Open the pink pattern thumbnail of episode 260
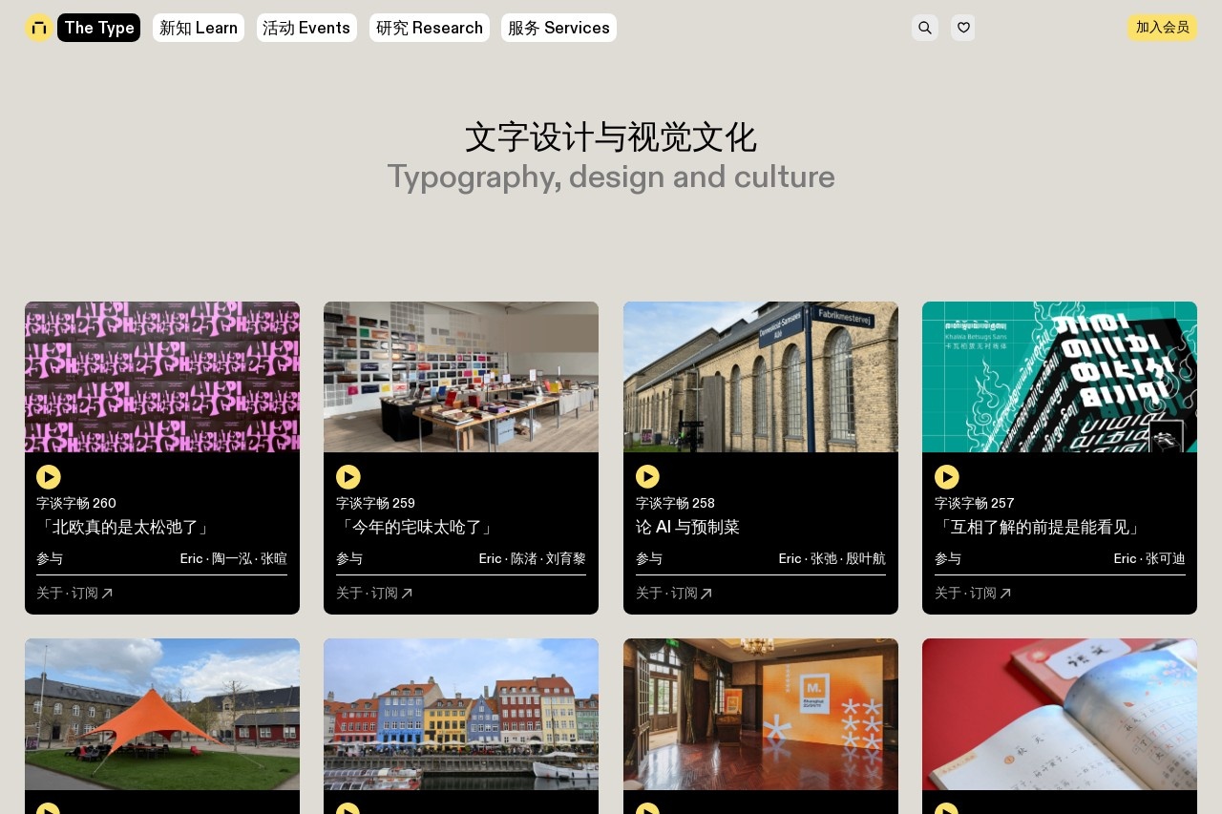 [162, 377]
